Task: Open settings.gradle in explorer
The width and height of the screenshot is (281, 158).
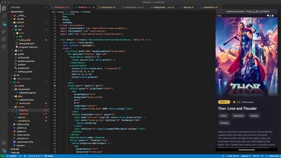Action: point(25,72)
